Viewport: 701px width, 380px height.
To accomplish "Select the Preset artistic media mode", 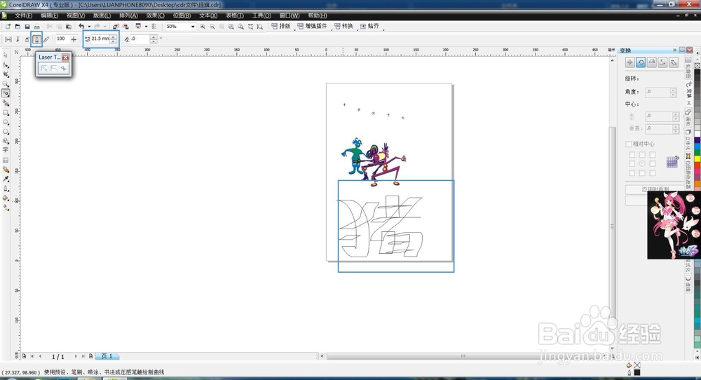I will (8, 39).
